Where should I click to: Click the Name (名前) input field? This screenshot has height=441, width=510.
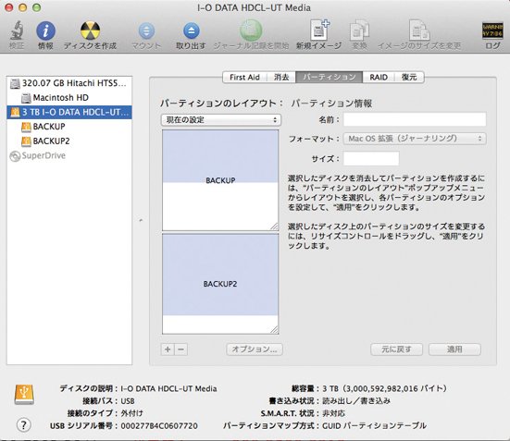415,119
